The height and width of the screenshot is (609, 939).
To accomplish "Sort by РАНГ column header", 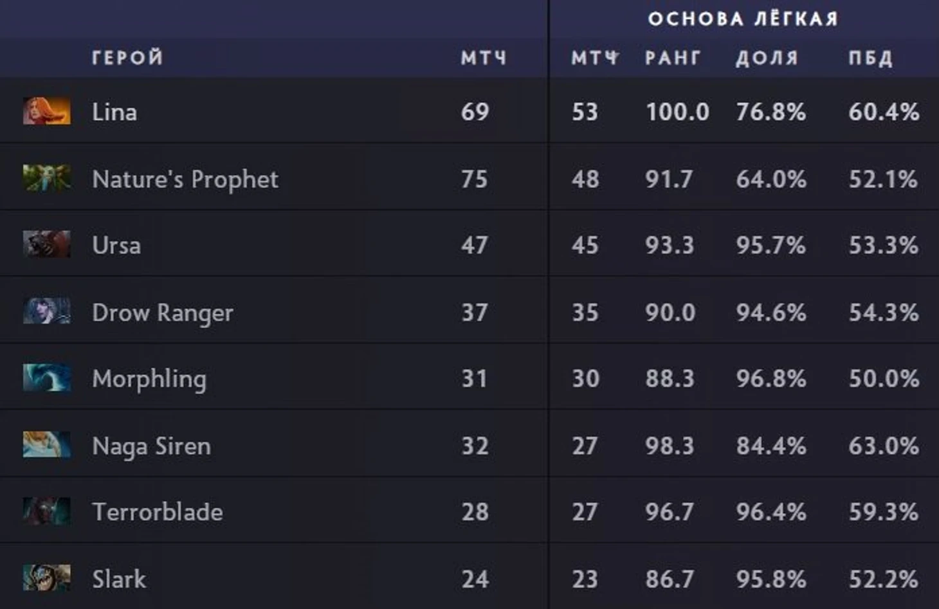I will click(x=673, y=58).
